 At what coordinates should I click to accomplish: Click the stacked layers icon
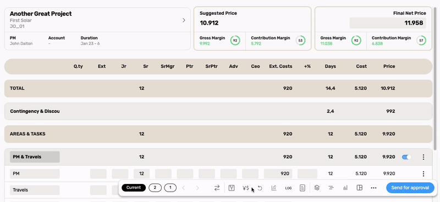click(x=317, y=188)
